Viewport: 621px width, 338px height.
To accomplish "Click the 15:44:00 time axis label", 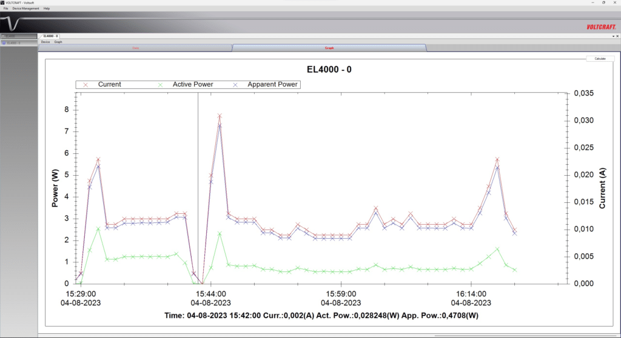I will 210,294.
